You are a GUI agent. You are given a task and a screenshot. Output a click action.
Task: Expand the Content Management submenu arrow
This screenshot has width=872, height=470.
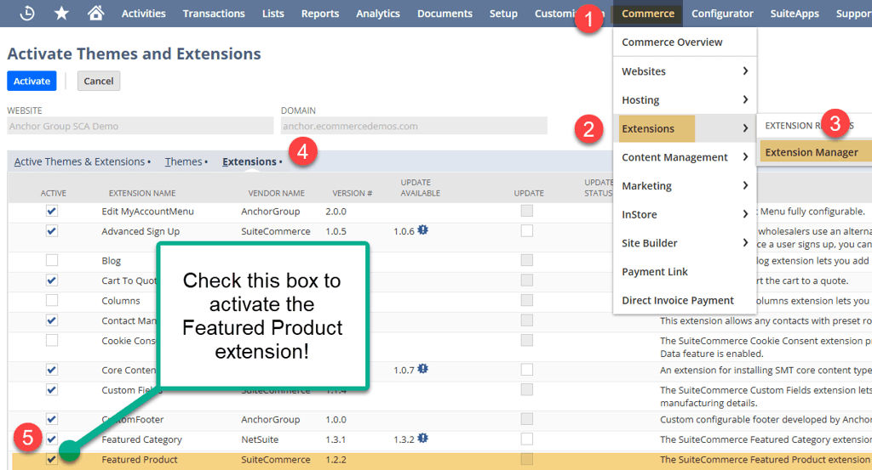coord(745,157)
